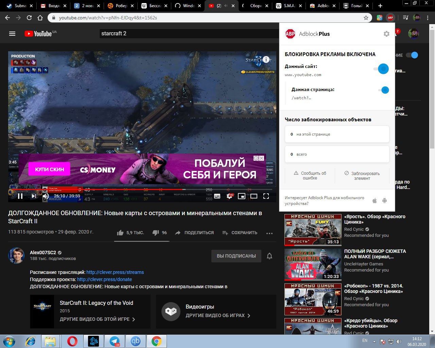Click 'ВЫ ПОДПИСАНЫ' subscription button

236,256
